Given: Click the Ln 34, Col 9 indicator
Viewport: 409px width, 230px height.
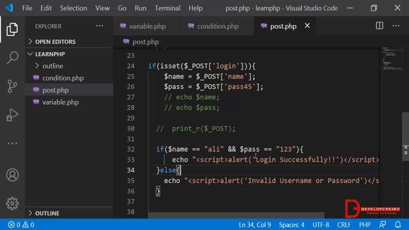Looking at the screenshot, I should tap(254, 225).
